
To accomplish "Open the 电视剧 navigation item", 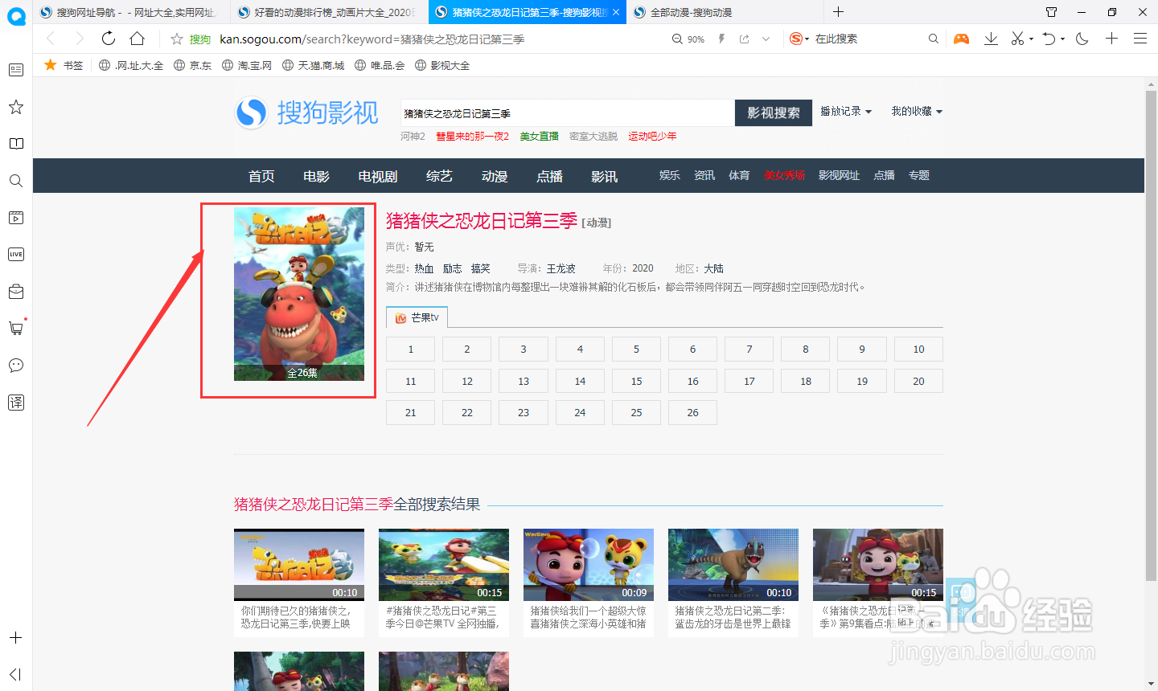I will click(x=378, y=176).
